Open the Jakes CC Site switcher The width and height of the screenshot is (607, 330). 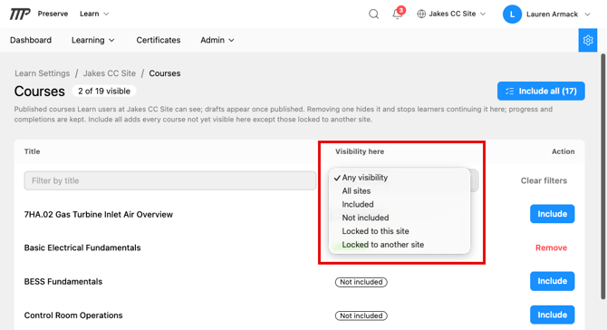point(451,14)
